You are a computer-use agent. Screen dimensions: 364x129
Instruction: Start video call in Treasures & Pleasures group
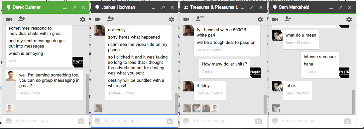[x=186, y=19]
